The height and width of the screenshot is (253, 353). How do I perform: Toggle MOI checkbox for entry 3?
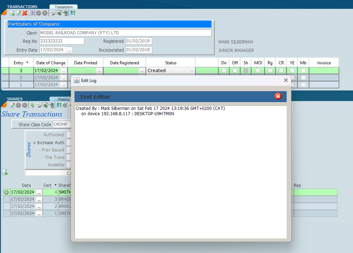[x=258, y=71]
